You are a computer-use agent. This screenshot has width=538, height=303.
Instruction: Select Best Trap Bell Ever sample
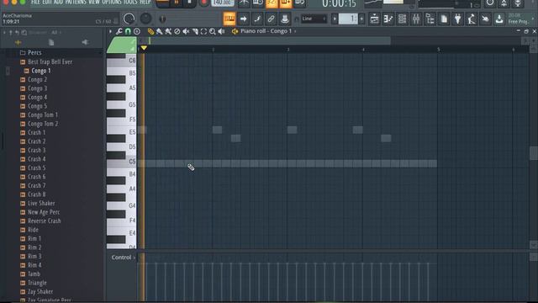(x=50, y=61)
